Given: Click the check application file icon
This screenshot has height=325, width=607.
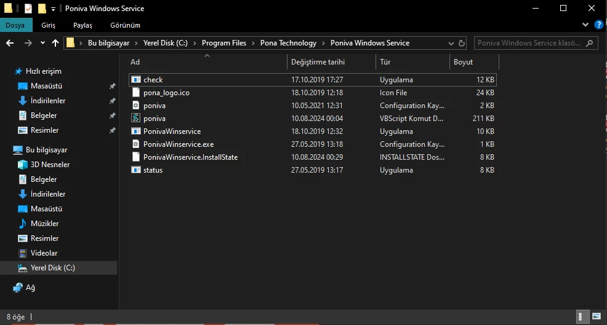Looking at the screenshot, I should (136, 80).
